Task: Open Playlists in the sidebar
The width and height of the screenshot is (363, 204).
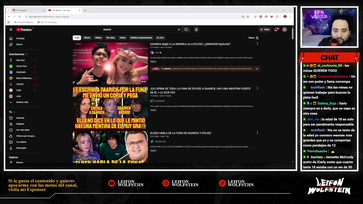Action: (20, 124)
